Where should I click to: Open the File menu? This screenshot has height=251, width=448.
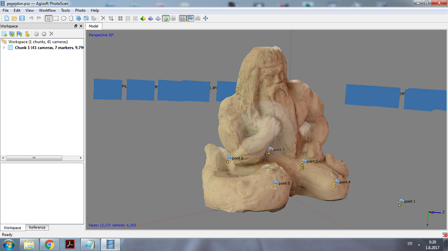tap(6, 10)
